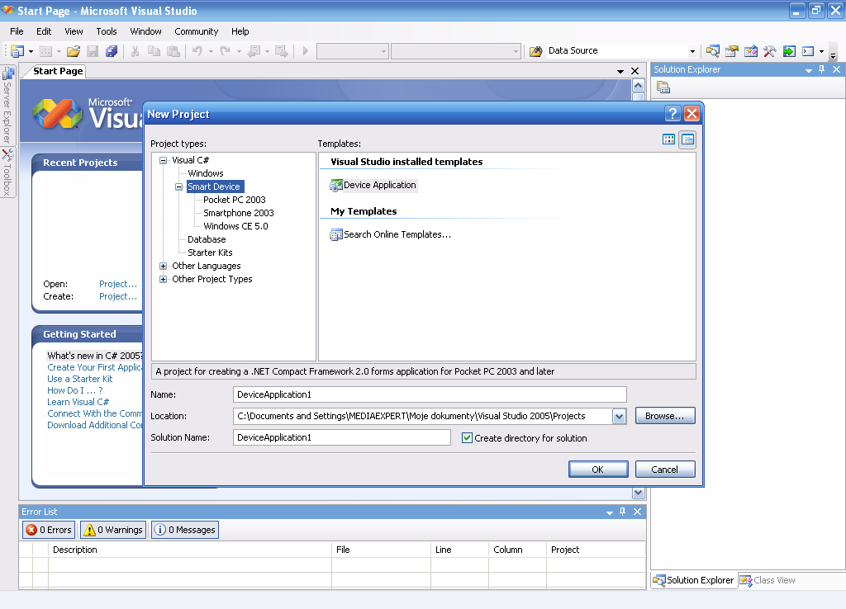Click the Find in Files icon beside Data Source
Screen dimensions: 846x609
pos(535,51)
